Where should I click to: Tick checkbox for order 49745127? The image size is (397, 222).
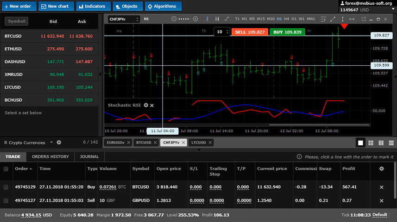(x=6, y=201)
